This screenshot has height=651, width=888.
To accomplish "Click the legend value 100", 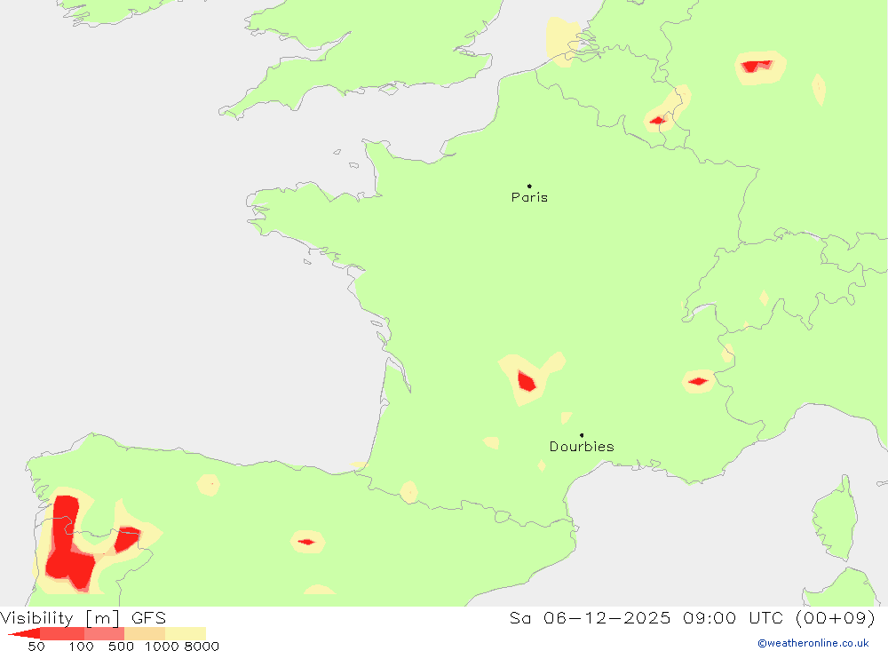I will (x=81, y=646).
